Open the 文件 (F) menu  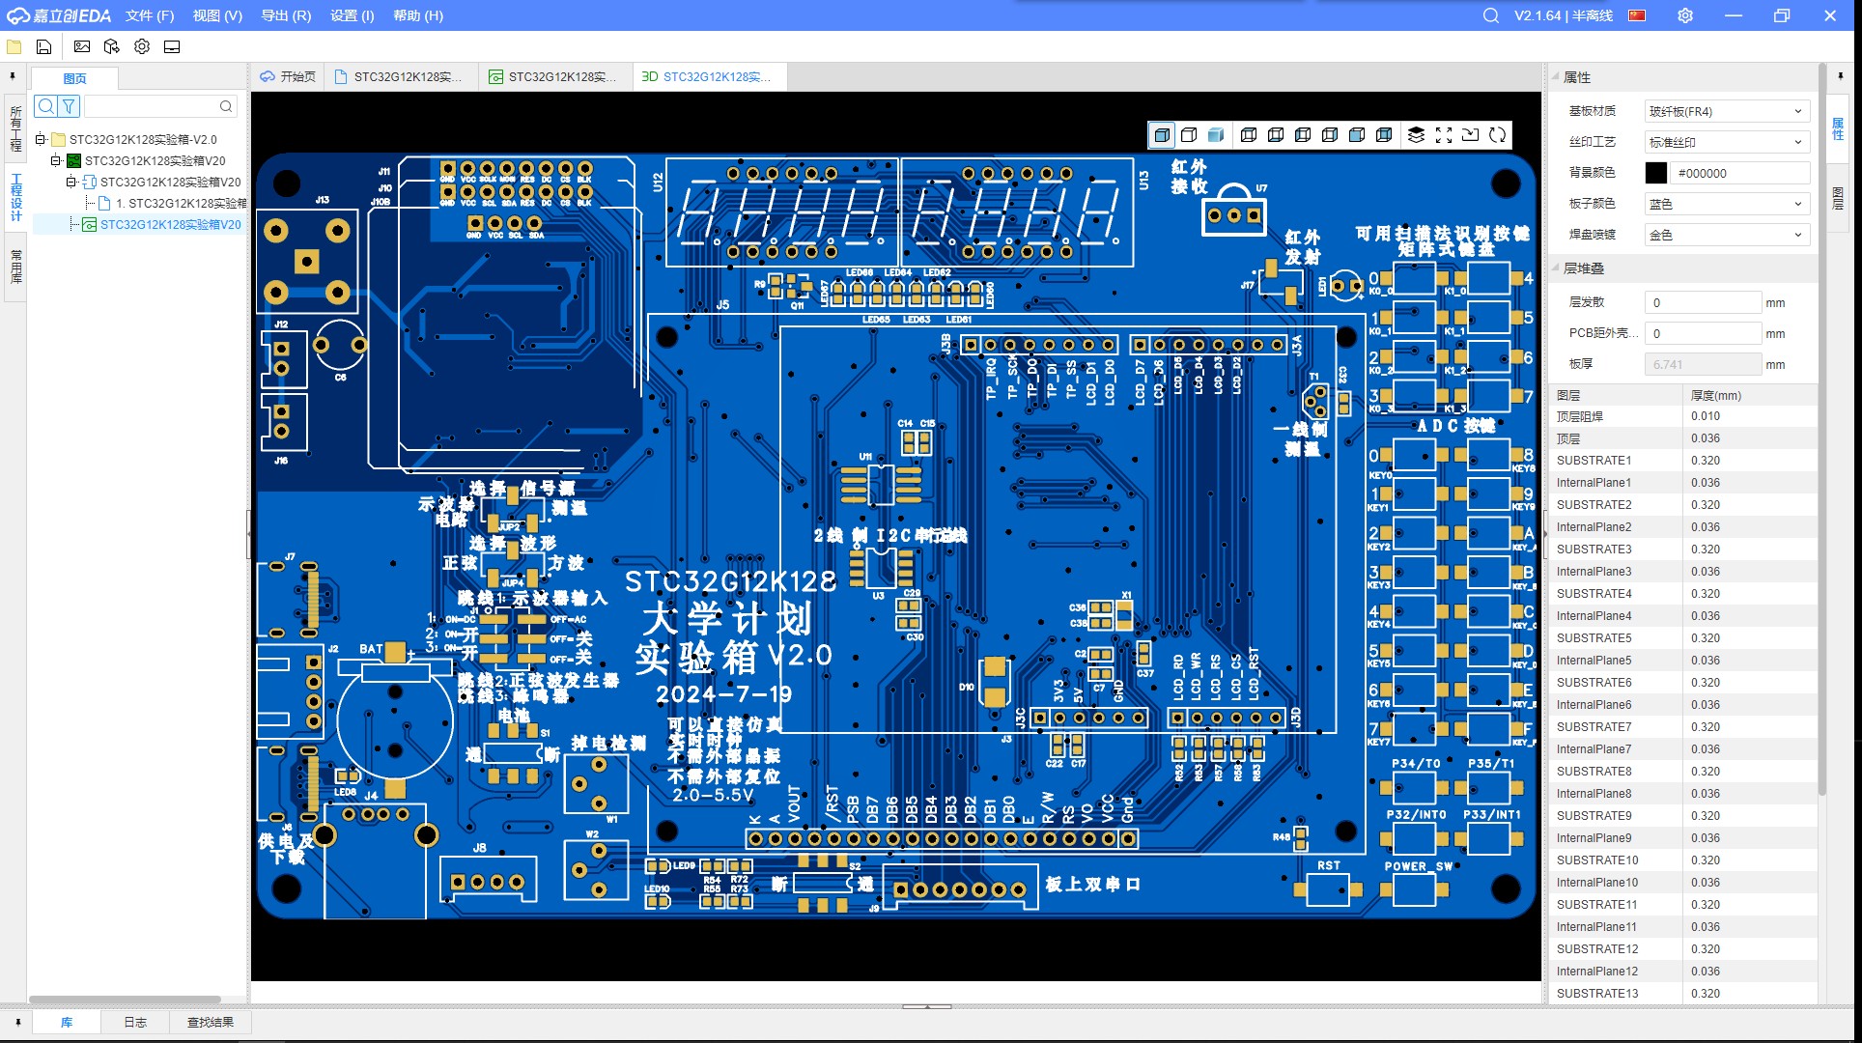click(x=150, y=15)
